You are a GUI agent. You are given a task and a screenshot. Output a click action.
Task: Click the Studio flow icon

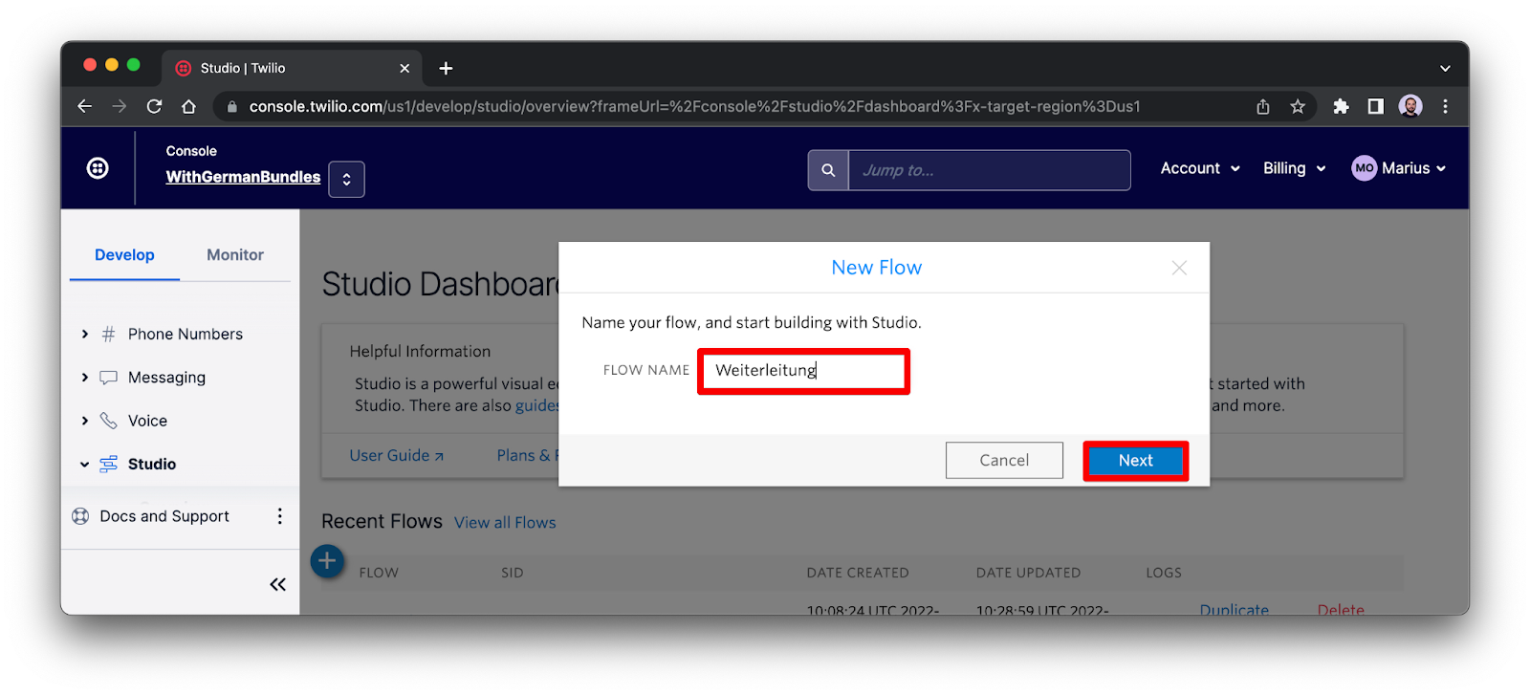109,464
